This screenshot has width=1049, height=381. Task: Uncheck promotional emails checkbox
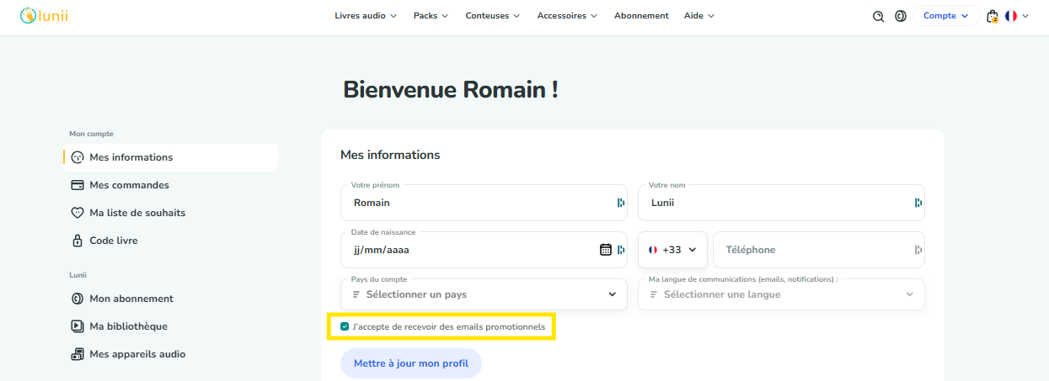point(345,326)
